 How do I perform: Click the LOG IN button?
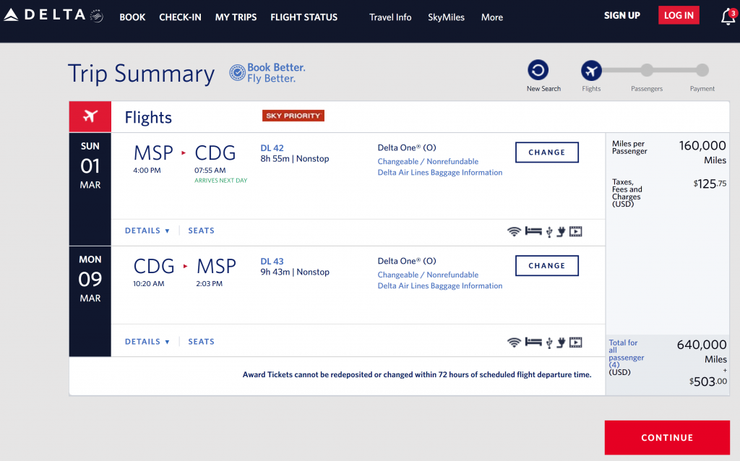coord(679,15)
